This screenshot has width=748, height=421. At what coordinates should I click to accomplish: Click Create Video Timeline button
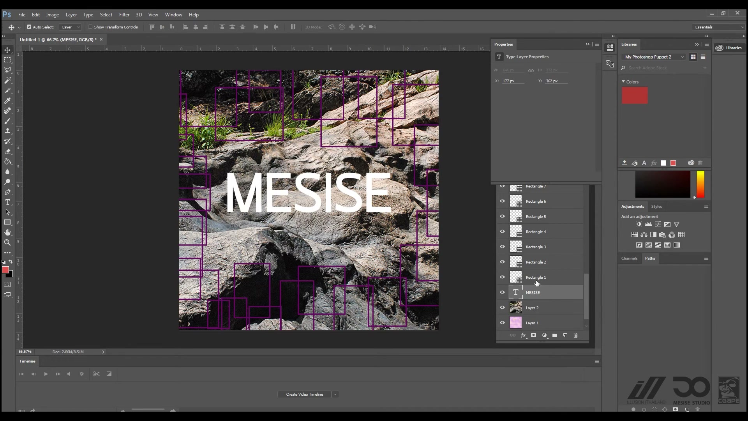[304, 394]
